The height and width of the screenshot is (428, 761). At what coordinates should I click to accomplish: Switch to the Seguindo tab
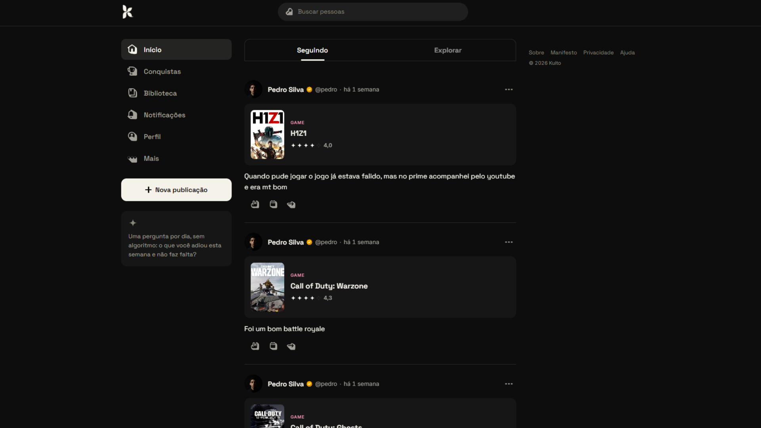click(312, 50)
